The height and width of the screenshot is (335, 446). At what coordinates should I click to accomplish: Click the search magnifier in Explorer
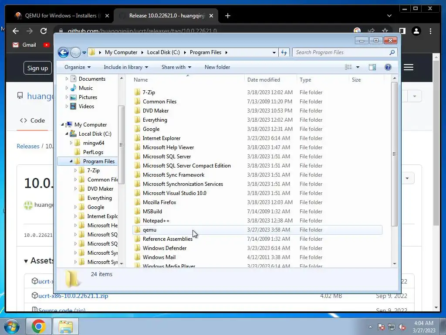[392, 52]
